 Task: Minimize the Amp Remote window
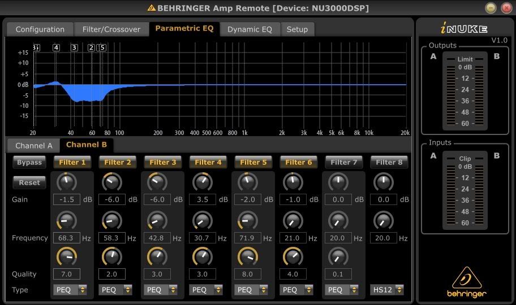tap(491, 7)
